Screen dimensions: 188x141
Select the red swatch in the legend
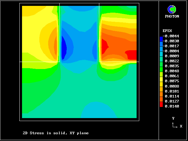(161, 104)
